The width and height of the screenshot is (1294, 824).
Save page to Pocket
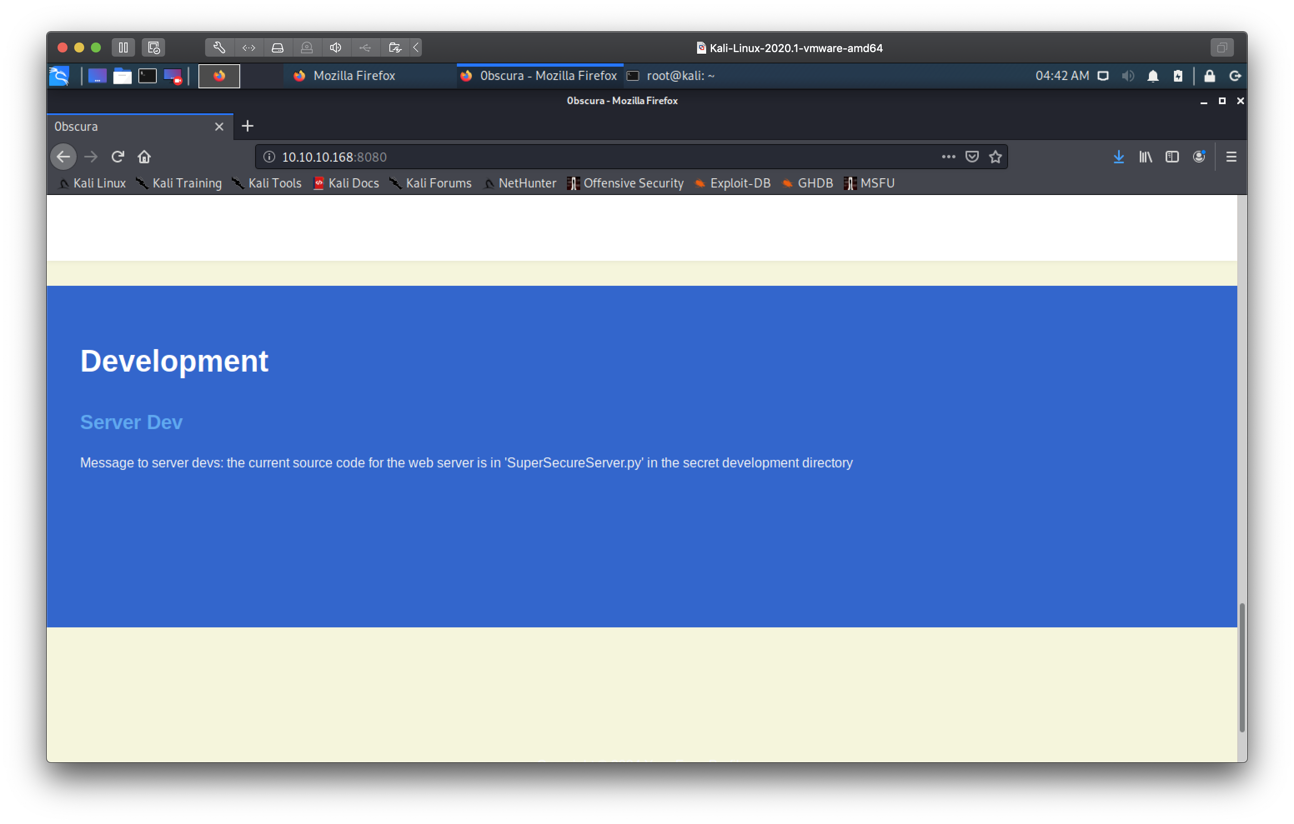tap(972, 157)
